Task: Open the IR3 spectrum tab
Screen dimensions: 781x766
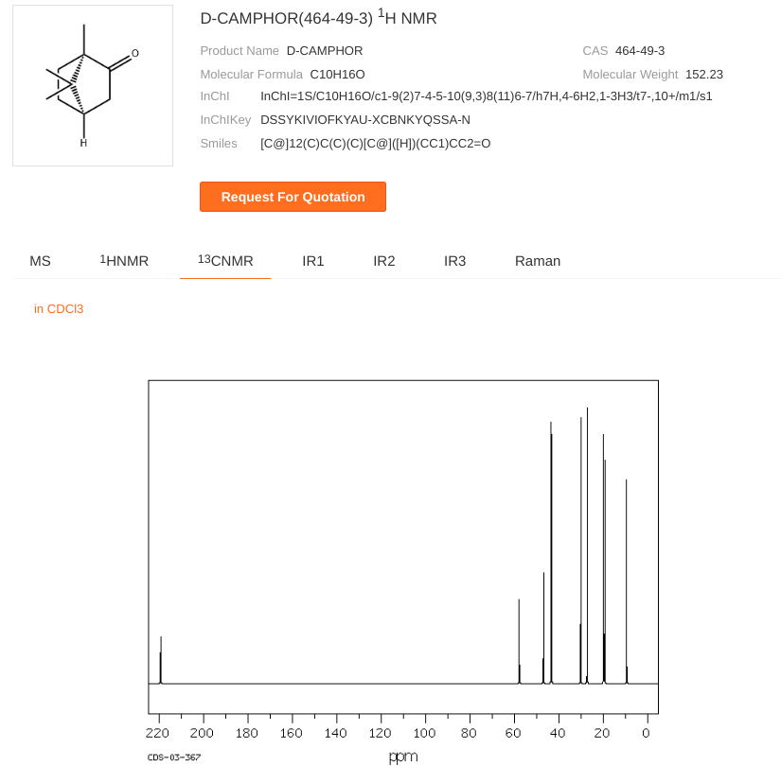Action: (454, 261)
